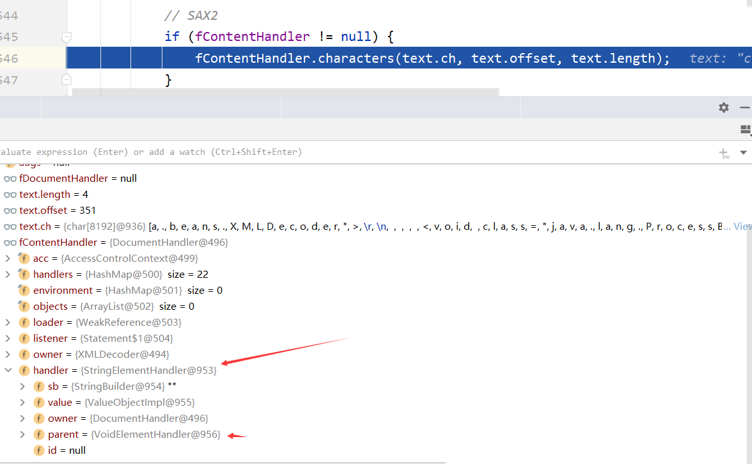
Task: Expand the loader WeakReference node
Action: [x=8, y=323]
